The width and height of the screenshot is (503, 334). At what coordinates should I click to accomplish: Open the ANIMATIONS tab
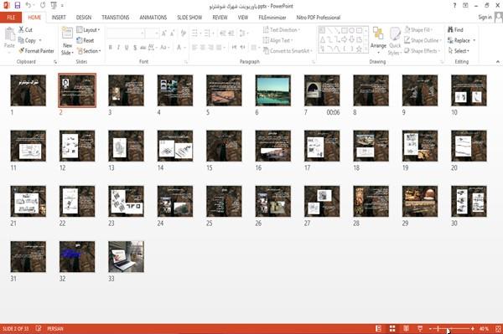[153, 18]
